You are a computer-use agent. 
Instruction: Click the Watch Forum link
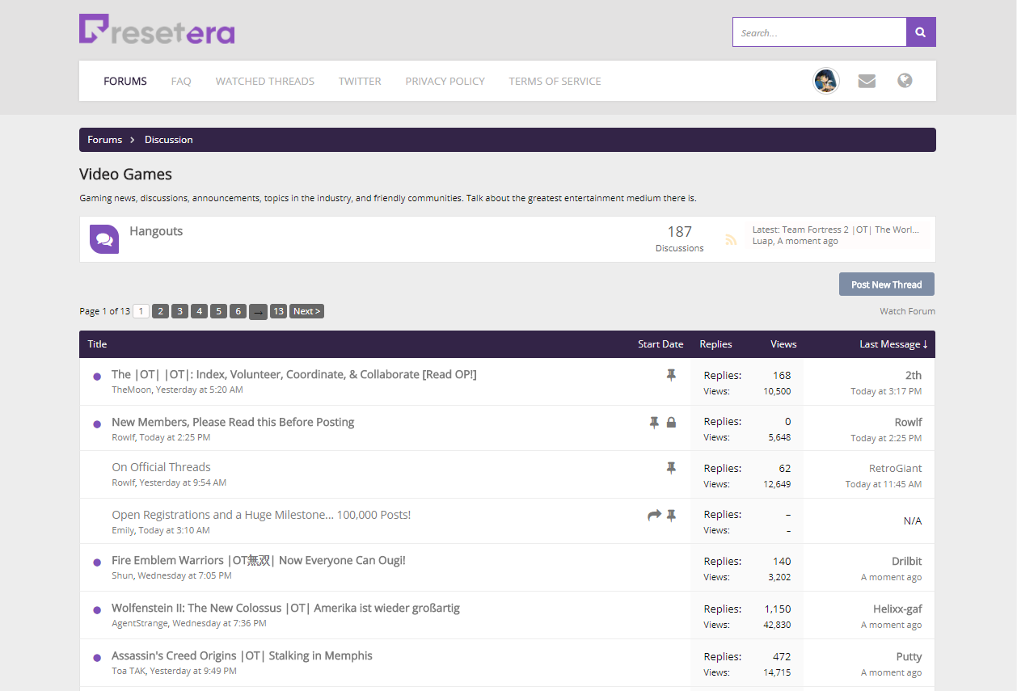pyautogui.click(x=907, y=311)
